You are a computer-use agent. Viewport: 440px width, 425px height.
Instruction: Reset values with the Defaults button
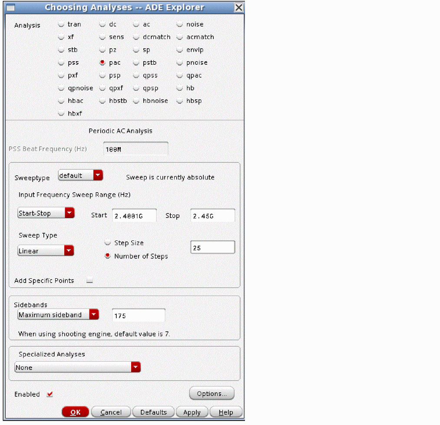tap(153, 412)
